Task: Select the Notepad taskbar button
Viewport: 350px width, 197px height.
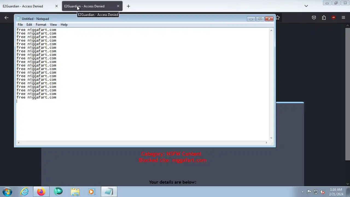Action: (x=109, y=192)
